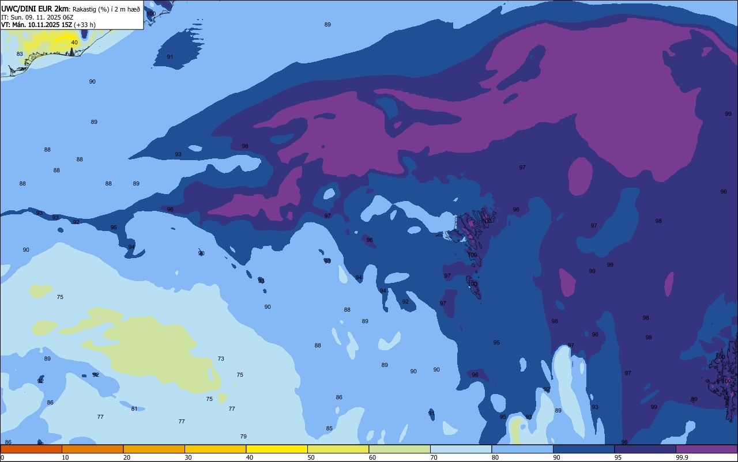The image size is (738, 462).
Task: Click the dark orange 0–10 legend swatch
Action: point(31,449)
